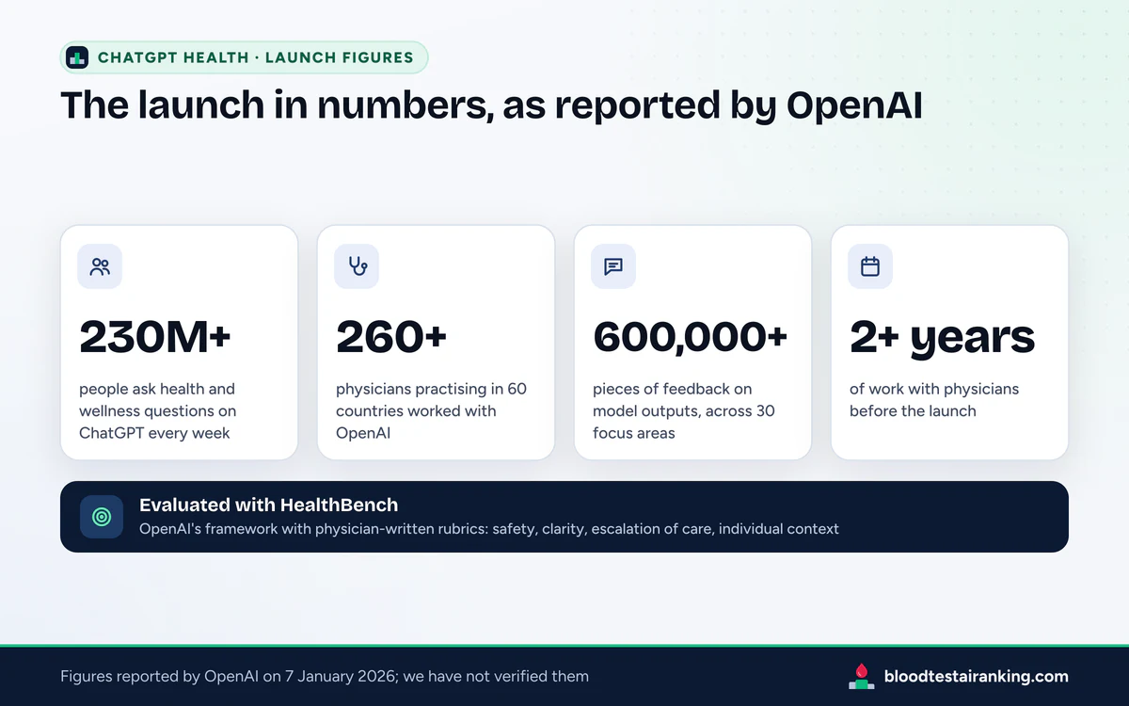Select the headline "The launch in numbers, as reported by OpenAI"

pyautogui.click(x=491, y=105)
